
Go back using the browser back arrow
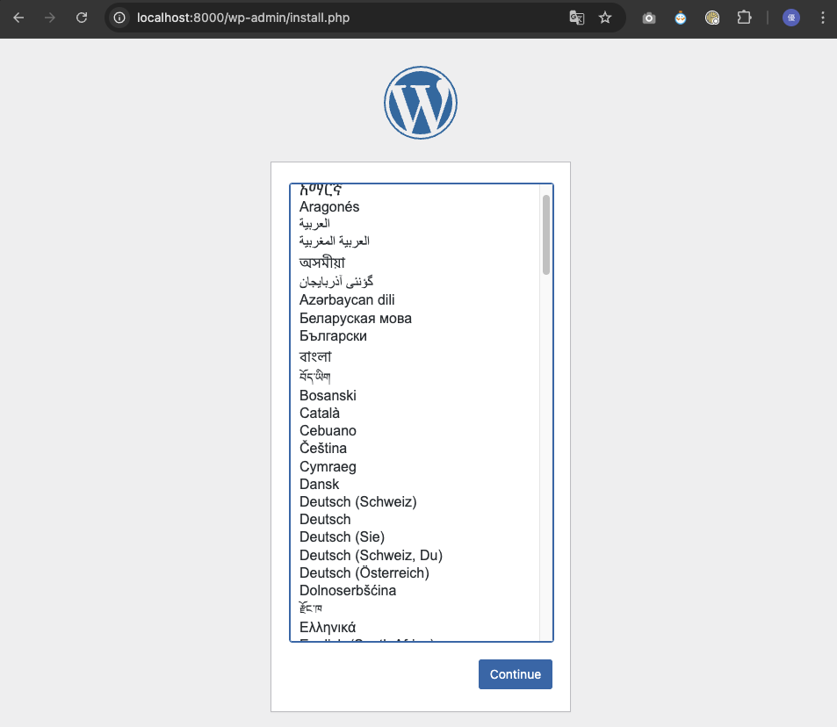pos(18,18)
